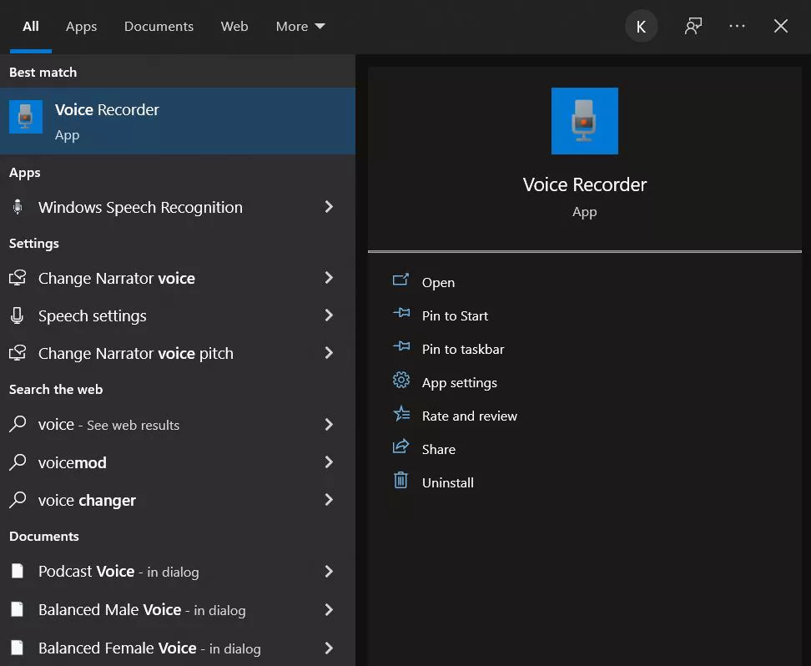Image resolution: width=811 pixels, height=666 pixels.
Task: Click the Share arrow icon
Action: tap(400, 447)
